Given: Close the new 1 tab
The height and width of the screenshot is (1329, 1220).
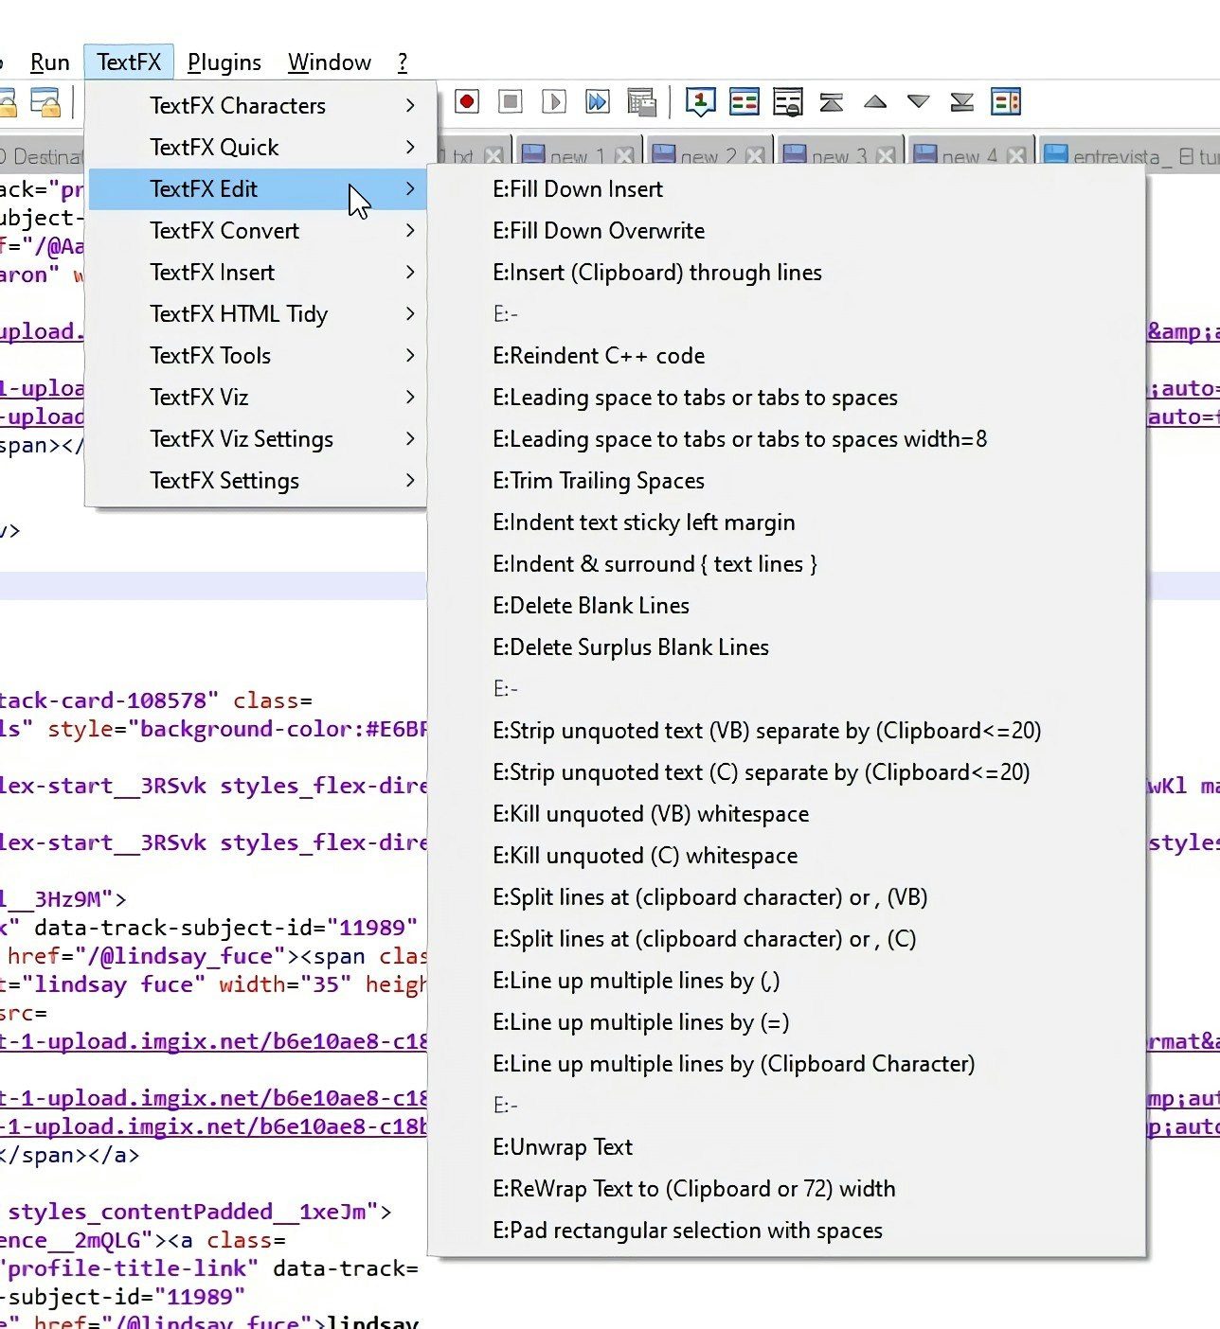Looking at the screenshot, I should point(624,156).
